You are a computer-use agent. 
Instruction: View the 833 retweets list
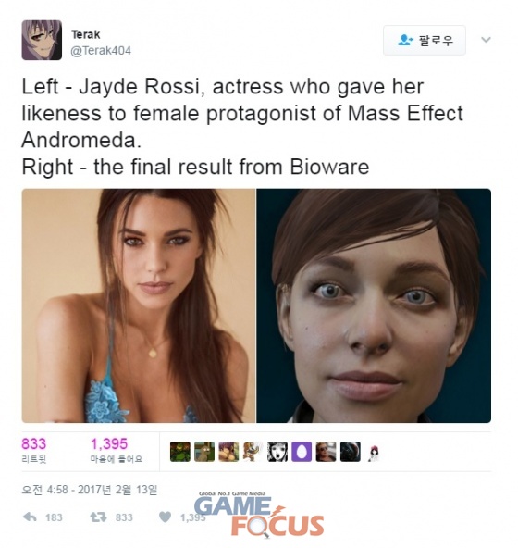34,451
